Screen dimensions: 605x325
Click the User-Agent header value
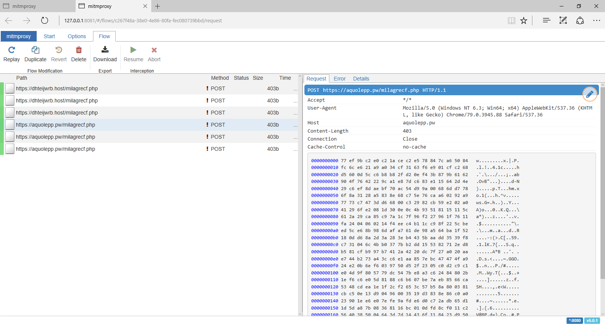click(x=498, y=111)
